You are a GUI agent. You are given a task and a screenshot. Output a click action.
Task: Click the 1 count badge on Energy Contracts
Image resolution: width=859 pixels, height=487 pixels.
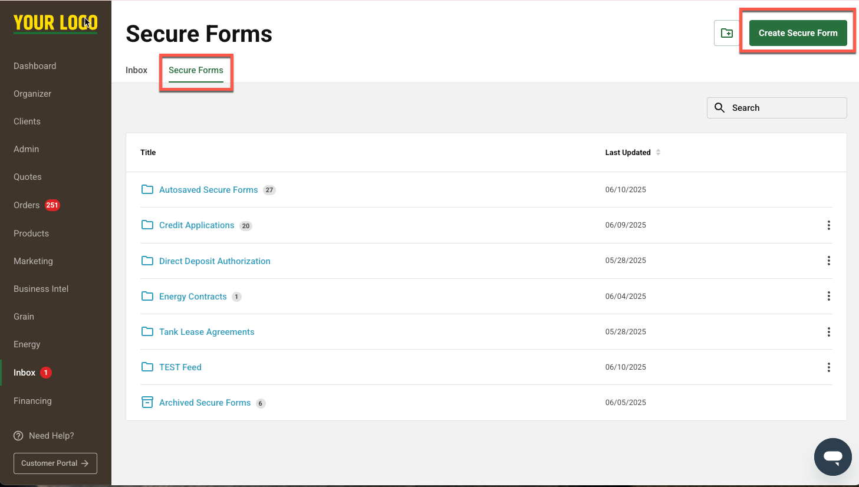point(236,297)
